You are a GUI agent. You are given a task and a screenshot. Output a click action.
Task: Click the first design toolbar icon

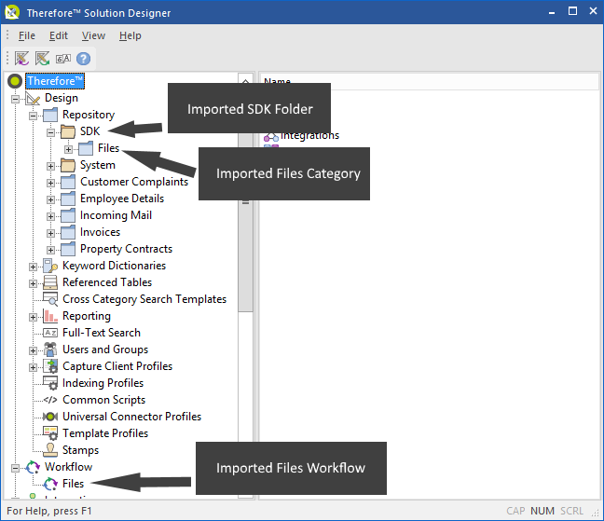(x=22, y=58)
